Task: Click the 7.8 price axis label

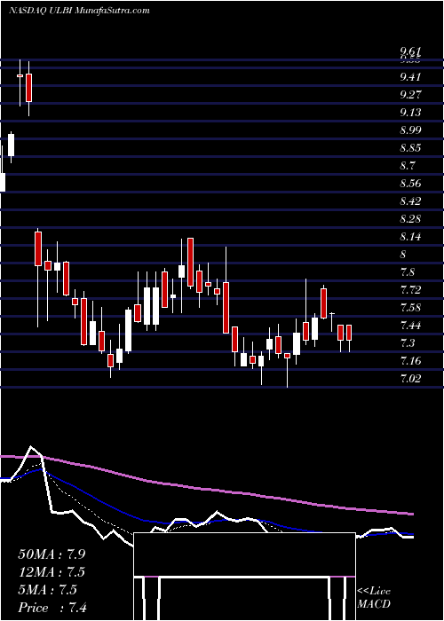Action: point(408,272)
